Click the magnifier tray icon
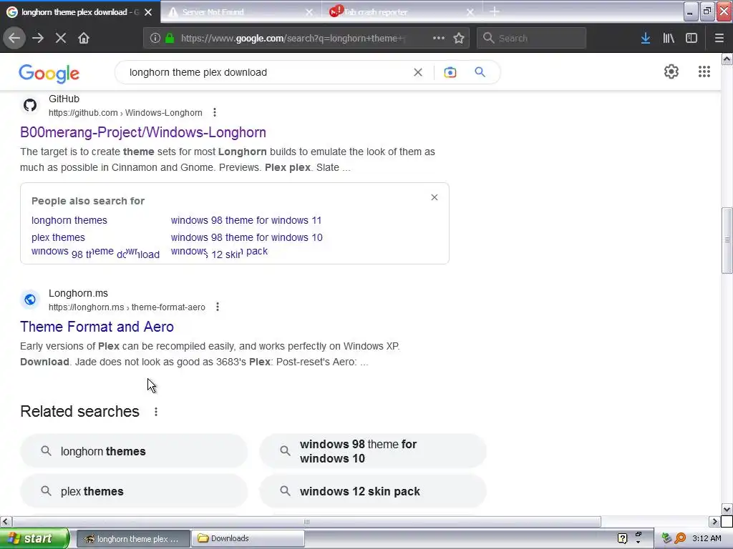This screenshot has width=733, height=549. [x=680, y=538]
